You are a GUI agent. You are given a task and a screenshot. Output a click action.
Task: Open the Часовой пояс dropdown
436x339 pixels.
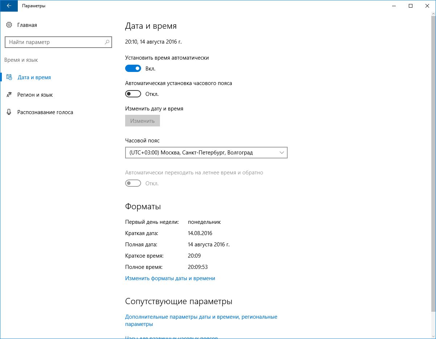tap(206, 153)
